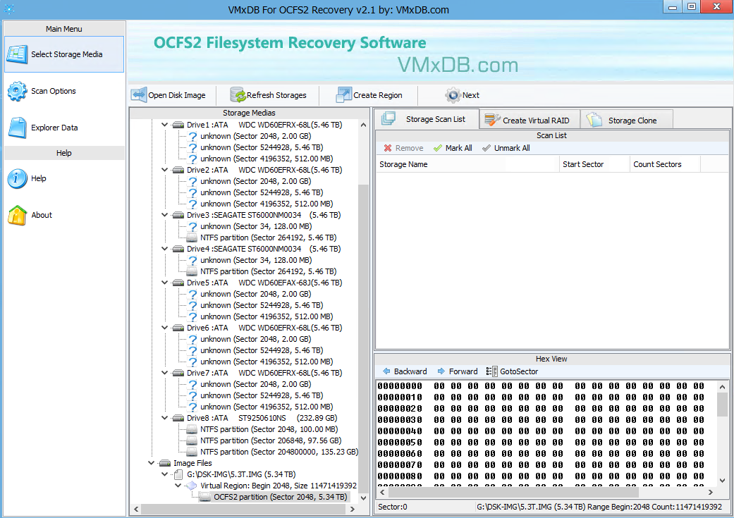Select Drive8 NTFS partition Sector 206848 row

[271, 440]
